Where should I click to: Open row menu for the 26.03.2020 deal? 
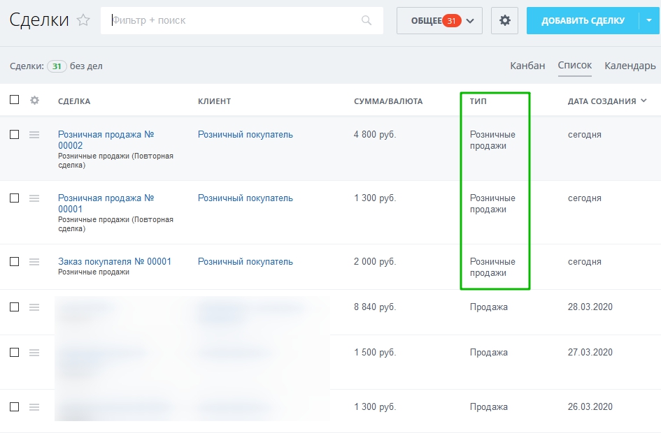coord(34,407)
